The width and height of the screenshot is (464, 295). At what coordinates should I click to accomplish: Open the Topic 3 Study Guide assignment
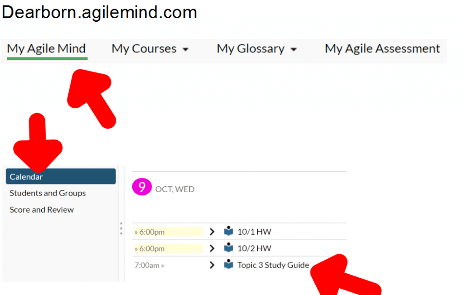pyautogui.click(x=273, y=265)
